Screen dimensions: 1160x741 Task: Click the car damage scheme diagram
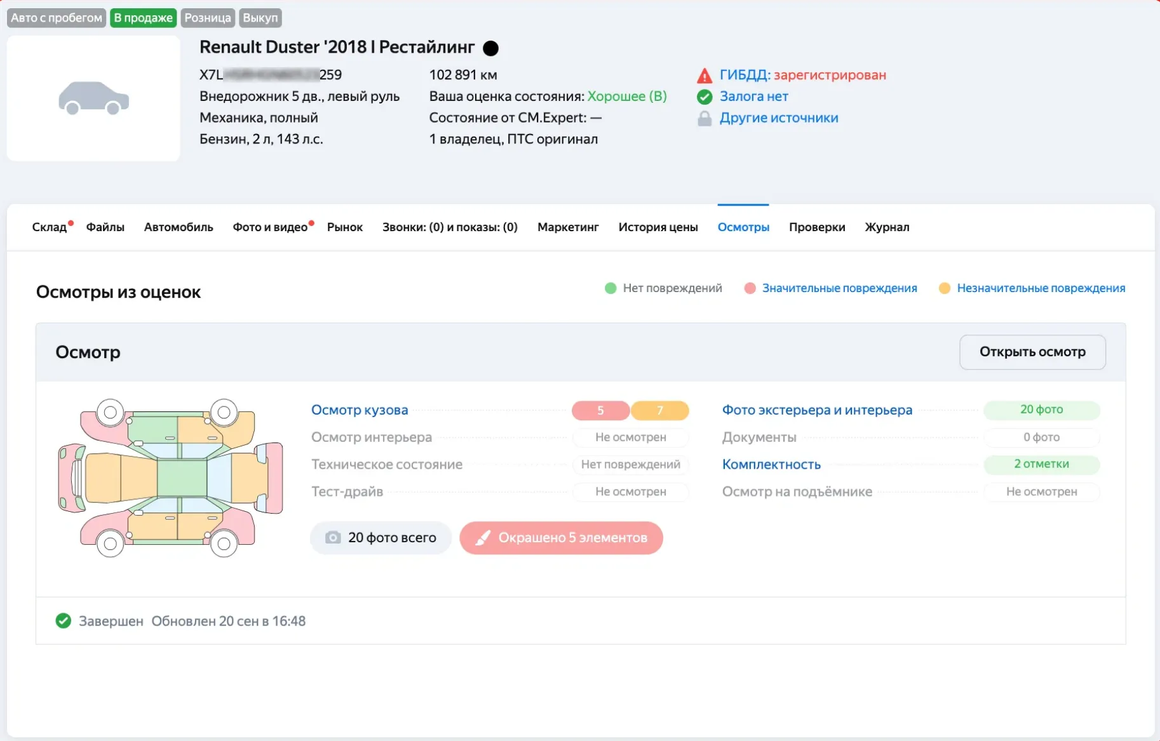[x=170, y=477]
